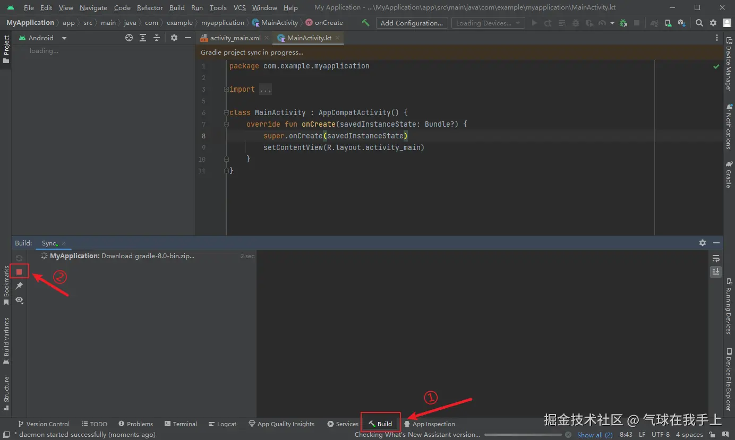Open the Search Everywhere magnifier icon
The width and height of the screenshot is (735, 440).
699,23
